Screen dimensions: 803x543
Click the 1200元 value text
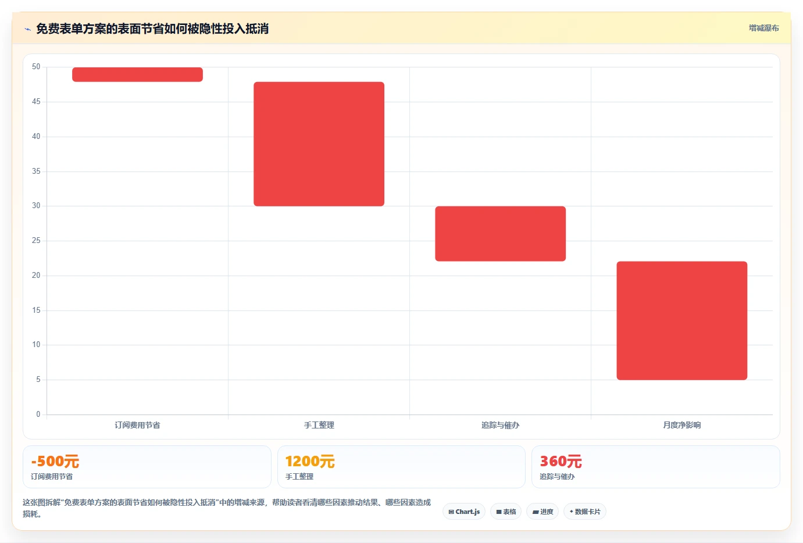pos(310,462)
